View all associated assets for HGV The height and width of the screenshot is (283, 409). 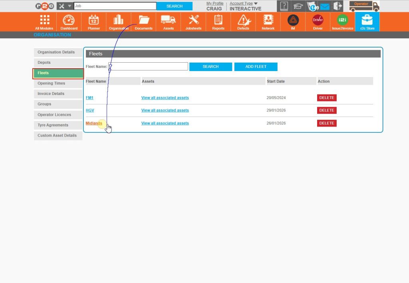coord(165,110)
